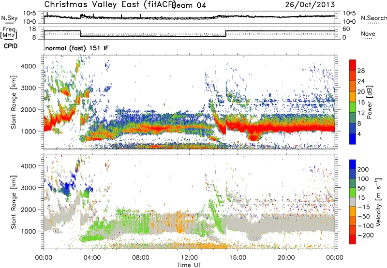This screenshot has height=268, width=387.
Task: Click the 'Freq. [MHz]' axis label
Action: click(x=9, y=32)
